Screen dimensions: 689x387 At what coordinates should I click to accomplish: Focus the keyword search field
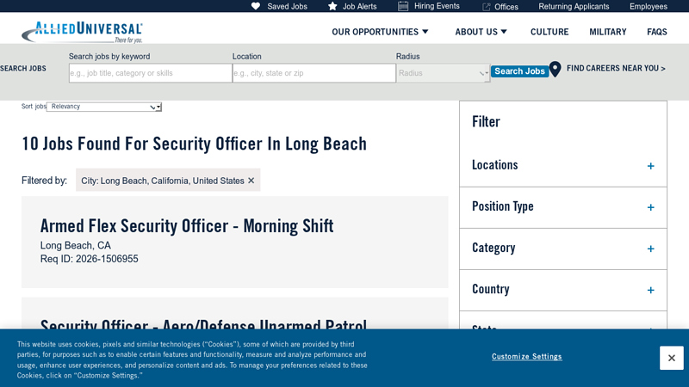pyautogui.click(x=150, y=73)
